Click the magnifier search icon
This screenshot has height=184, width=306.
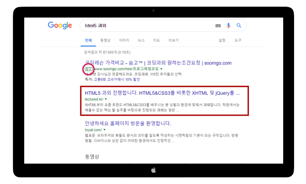[239, 26]
